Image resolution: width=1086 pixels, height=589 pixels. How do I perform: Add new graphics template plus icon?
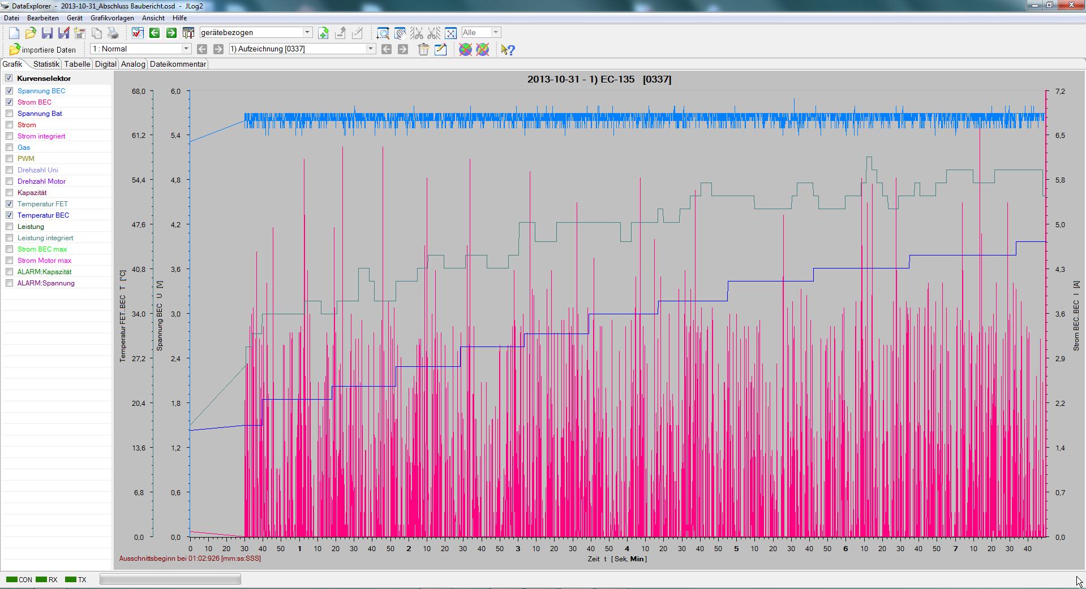(323, 33)
